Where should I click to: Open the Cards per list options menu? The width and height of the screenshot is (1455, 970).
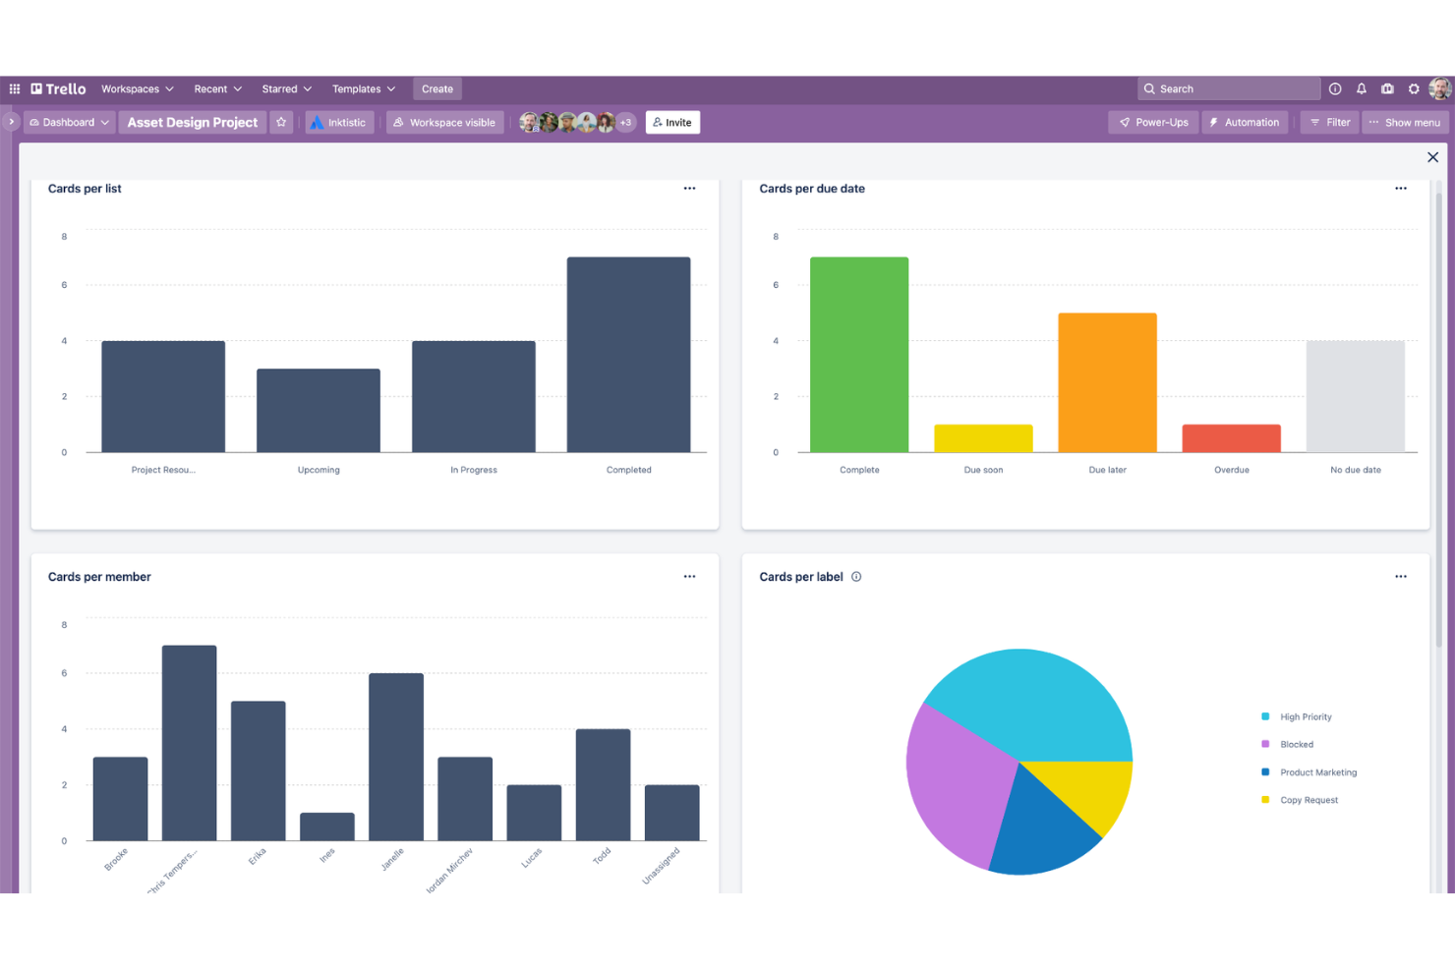coord(689,188)
